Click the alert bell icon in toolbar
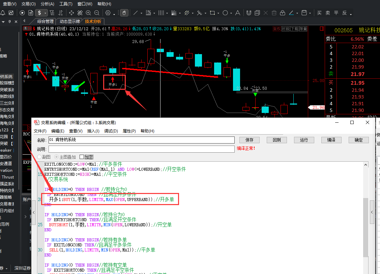This screenshot has height=274, width=380. click(3, 13)
